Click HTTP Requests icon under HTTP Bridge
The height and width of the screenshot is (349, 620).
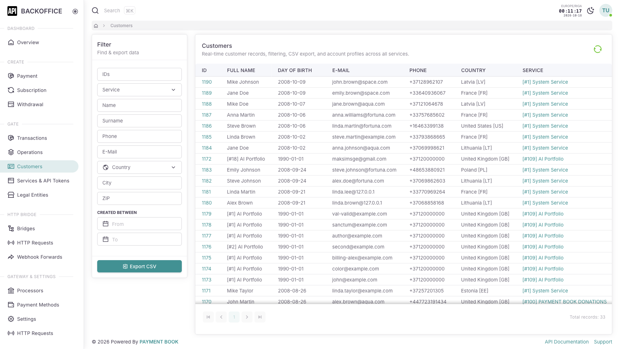[11, 243]
